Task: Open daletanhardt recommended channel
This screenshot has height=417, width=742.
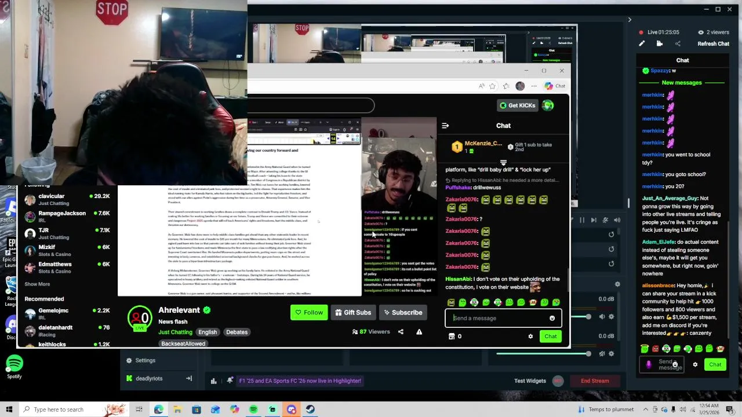Action: pyautogui.click(x=67, y=330)
